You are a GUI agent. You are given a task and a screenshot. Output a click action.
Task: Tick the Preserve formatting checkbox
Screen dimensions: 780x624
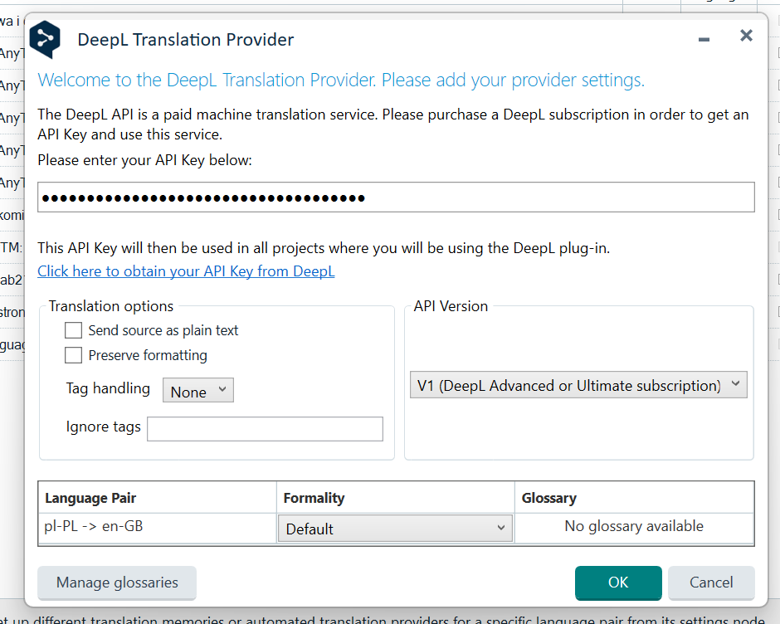[74, 355]
